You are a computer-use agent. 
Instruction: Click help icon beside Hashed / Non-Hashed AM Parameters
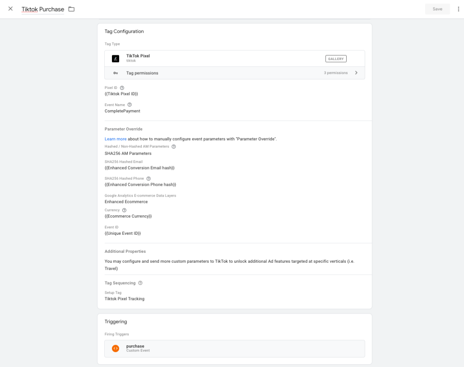pos(174,147)
